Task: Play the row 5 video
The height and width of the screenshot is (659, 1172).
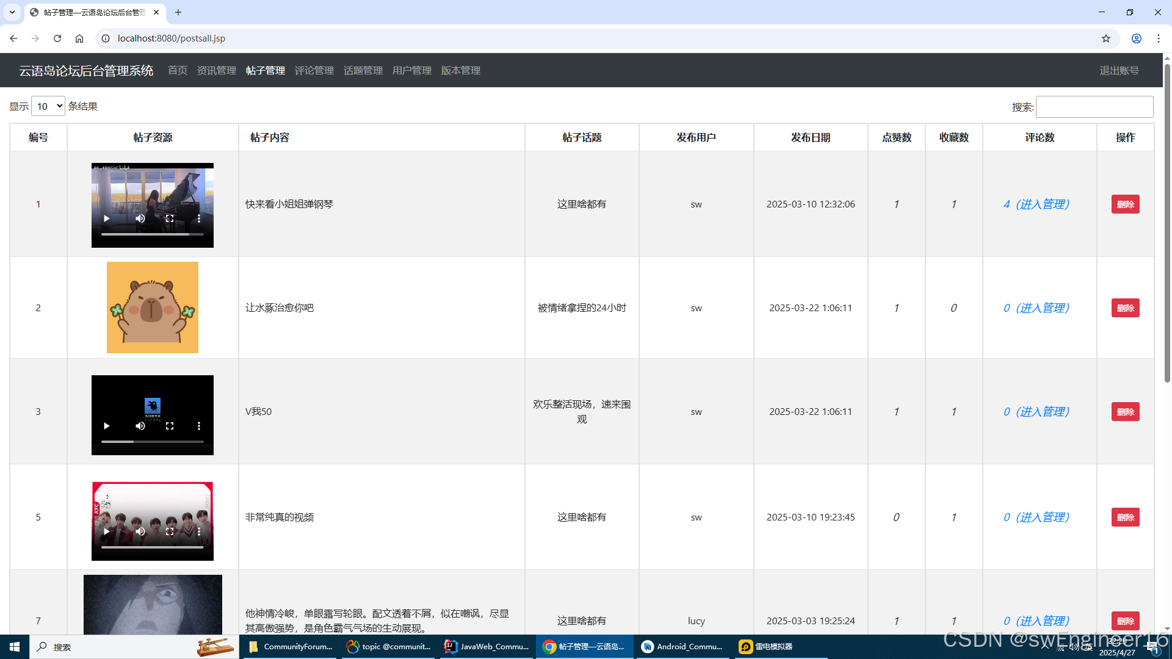Action: [107, 531]
